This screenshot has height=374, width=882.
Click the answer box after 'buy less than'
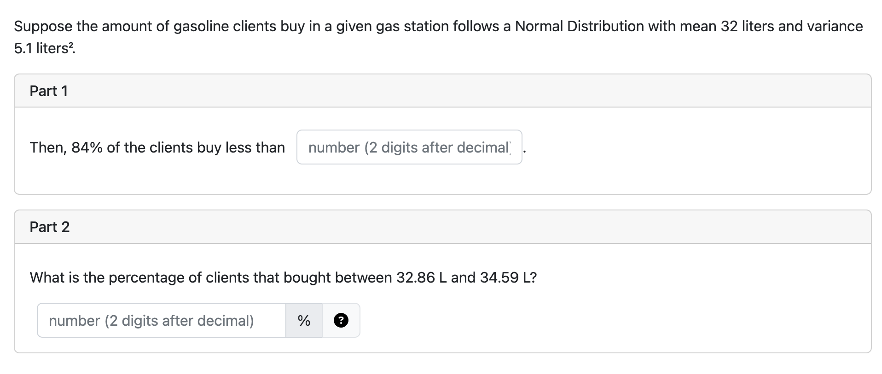409,147
